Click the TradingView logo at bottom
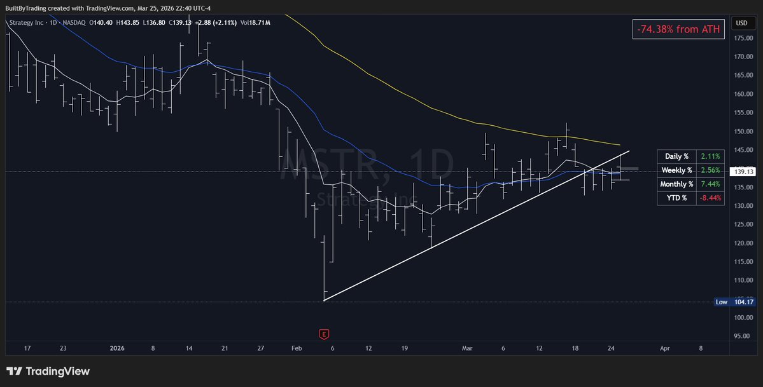The height and width of the screenshot is (387, 763). [x=48, y=372]
